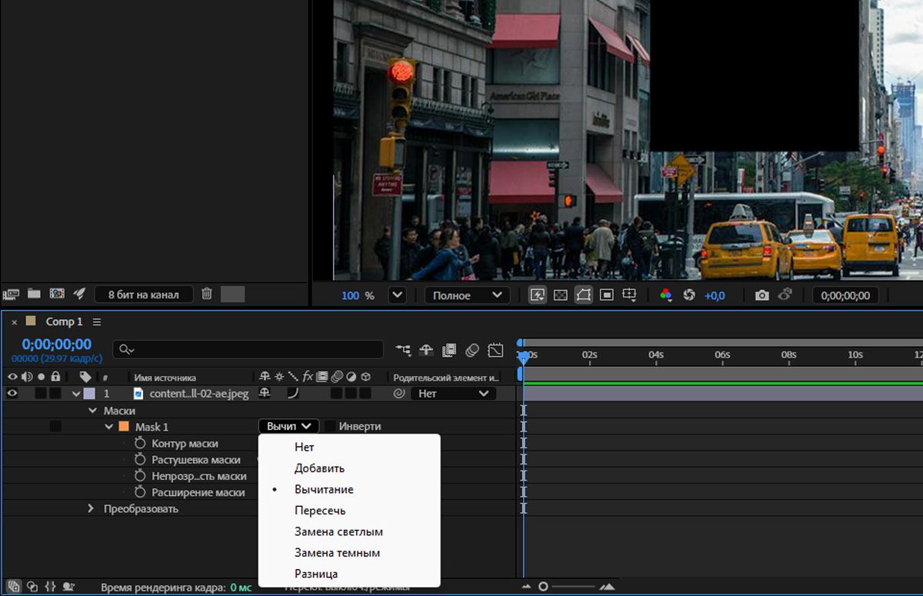Enable motion blur for the composition
The width and height of the screenshot is (923, 596).
pos(472,350)
